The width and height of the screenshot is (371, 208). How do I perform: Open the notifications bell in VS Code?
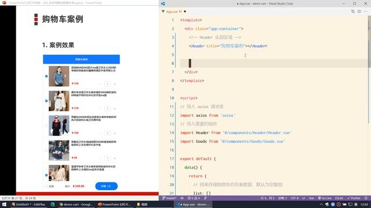366,198
